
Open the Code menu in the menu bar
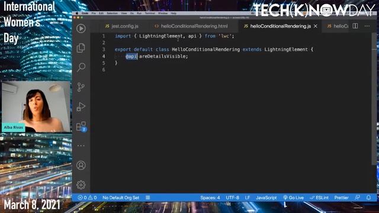tap(85, 13)
